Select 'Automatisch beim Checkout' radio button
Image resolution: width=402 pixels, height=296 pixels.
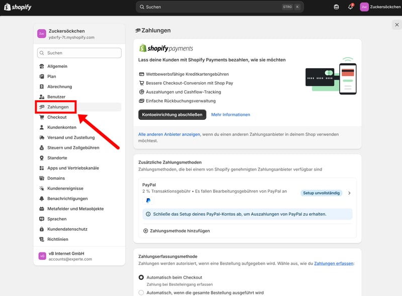coord(141,277)
